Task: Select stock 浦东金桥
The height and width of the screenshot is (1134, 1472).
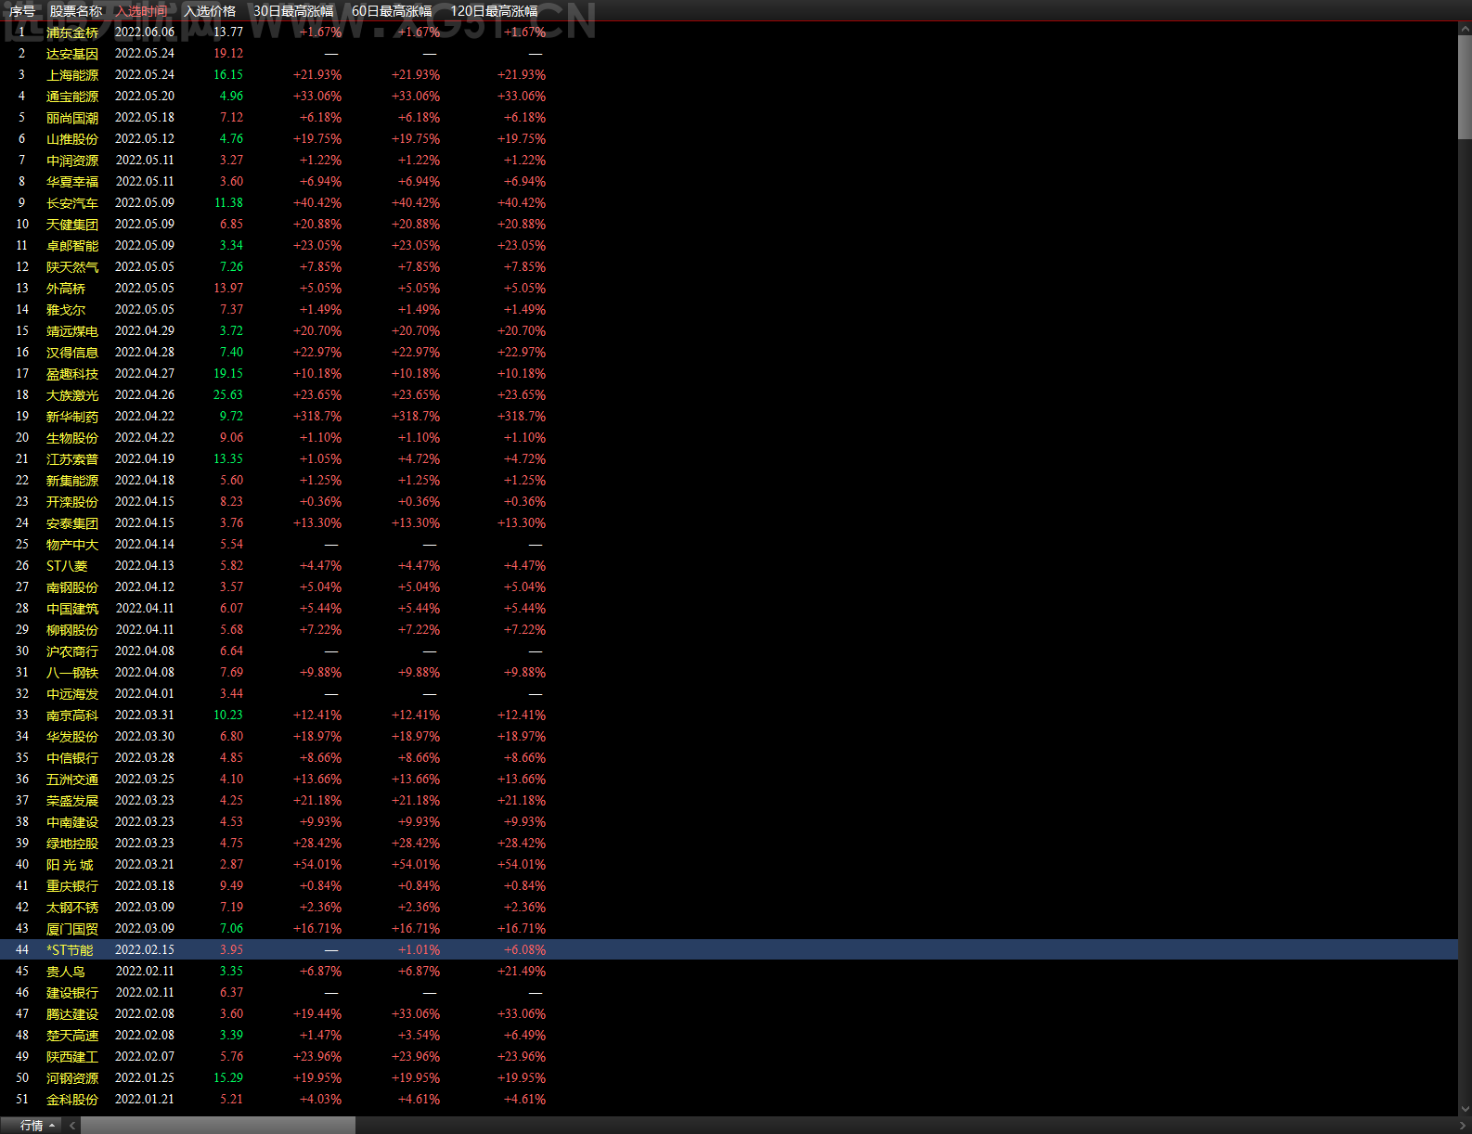Action: [x=72, y=32]
